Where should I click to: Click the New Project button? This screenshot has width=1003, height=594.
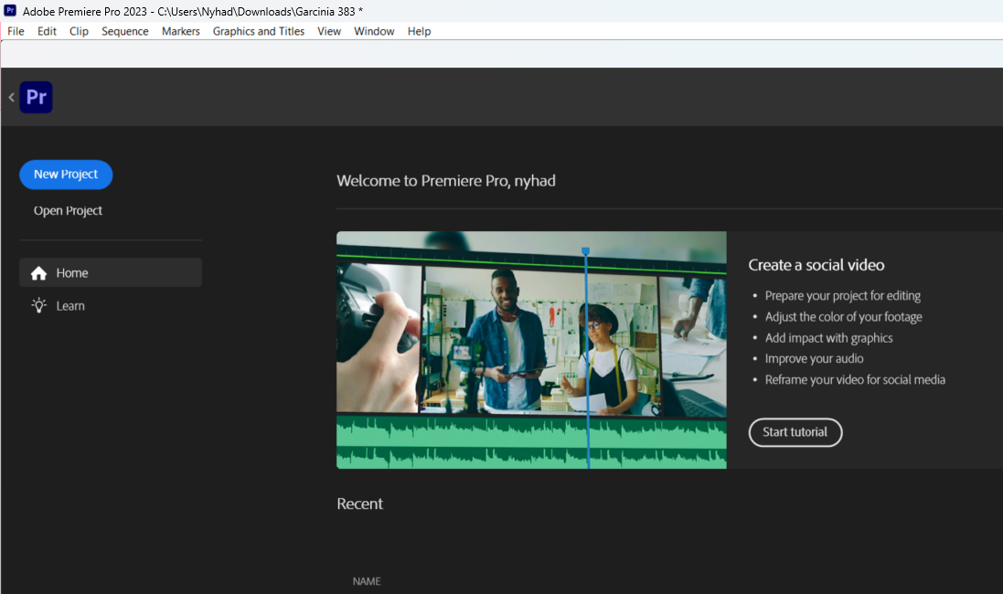(x=66, y=175)
